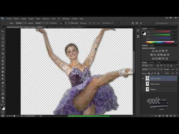Pick a color from spectrum ramp
179x134 pixels.
[x=160, y=42]
